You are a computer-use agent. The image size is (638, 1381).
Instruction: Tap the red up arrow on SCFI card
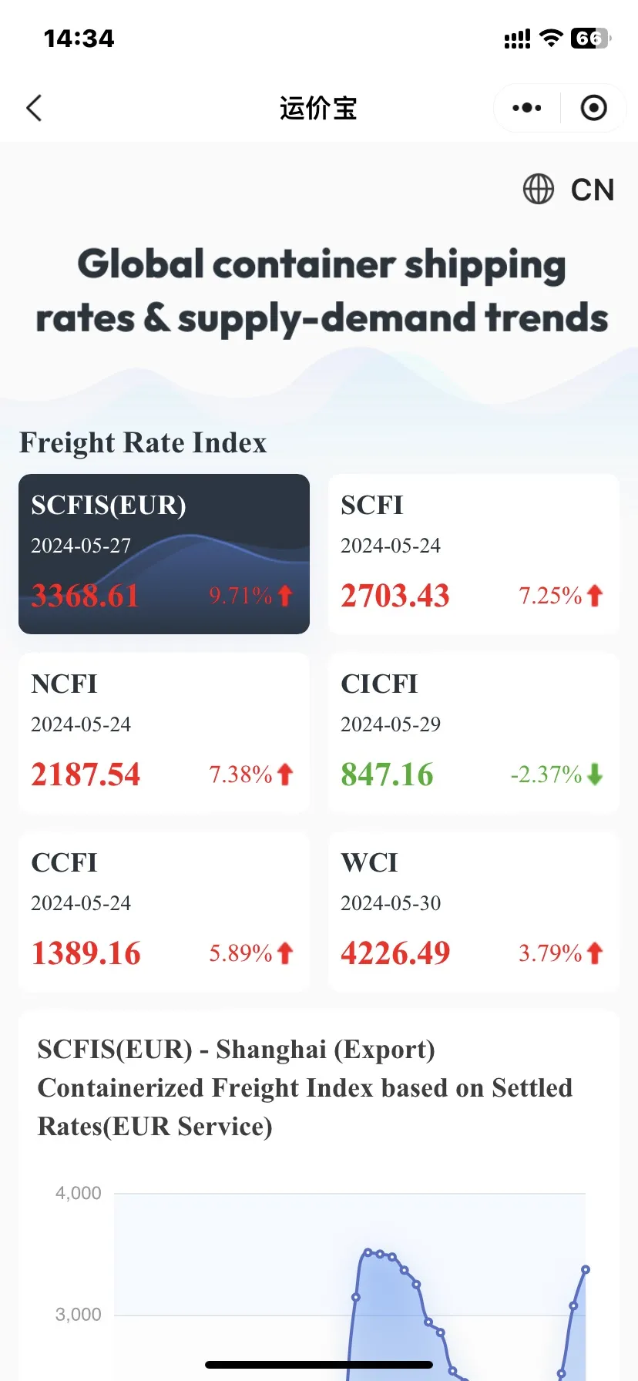click(594, 596)
